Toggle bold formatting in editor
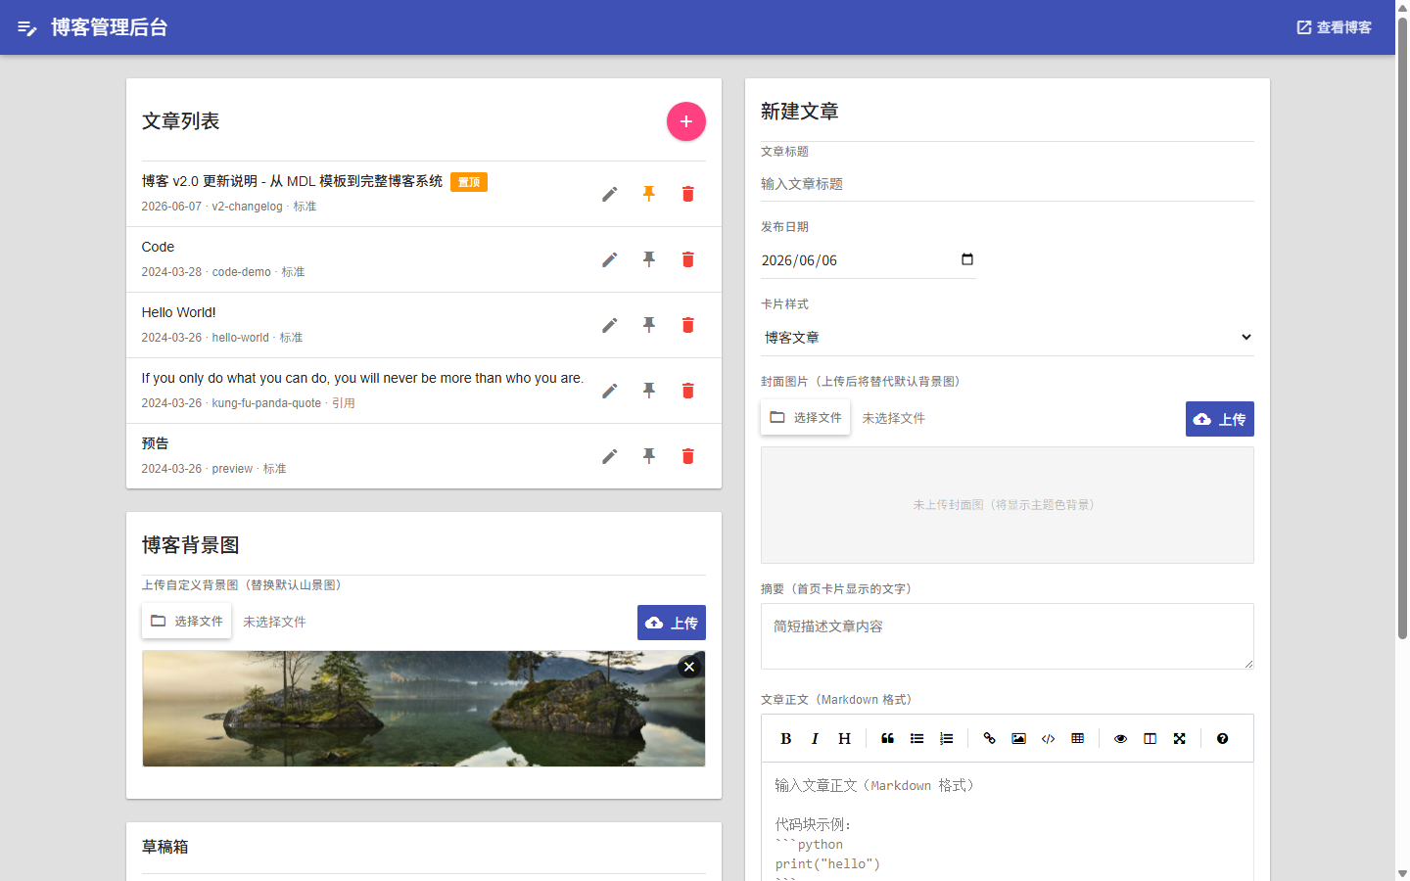1410x881 pixels. tap(785, 739)
